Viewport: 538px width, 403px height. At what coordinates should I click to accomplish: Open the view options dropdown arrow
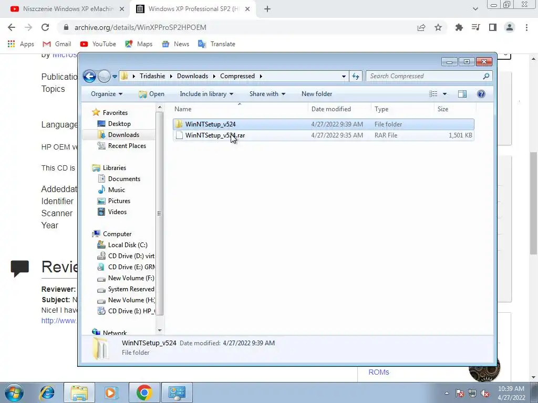[x=444, y=94]
